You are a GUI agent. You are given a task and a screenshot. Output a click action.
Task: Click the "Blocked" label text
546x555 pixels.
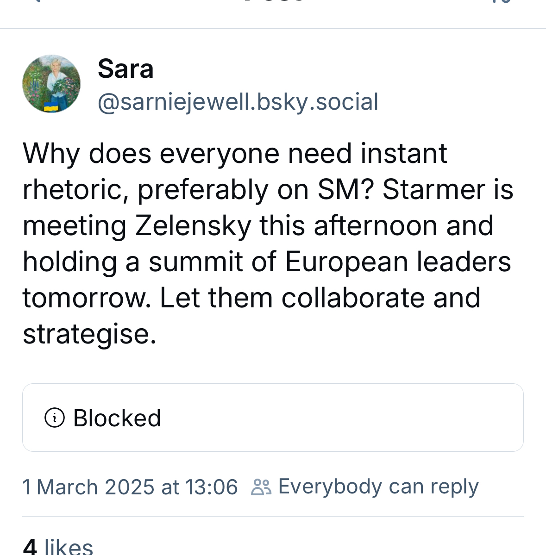click(x=117, y=418)
